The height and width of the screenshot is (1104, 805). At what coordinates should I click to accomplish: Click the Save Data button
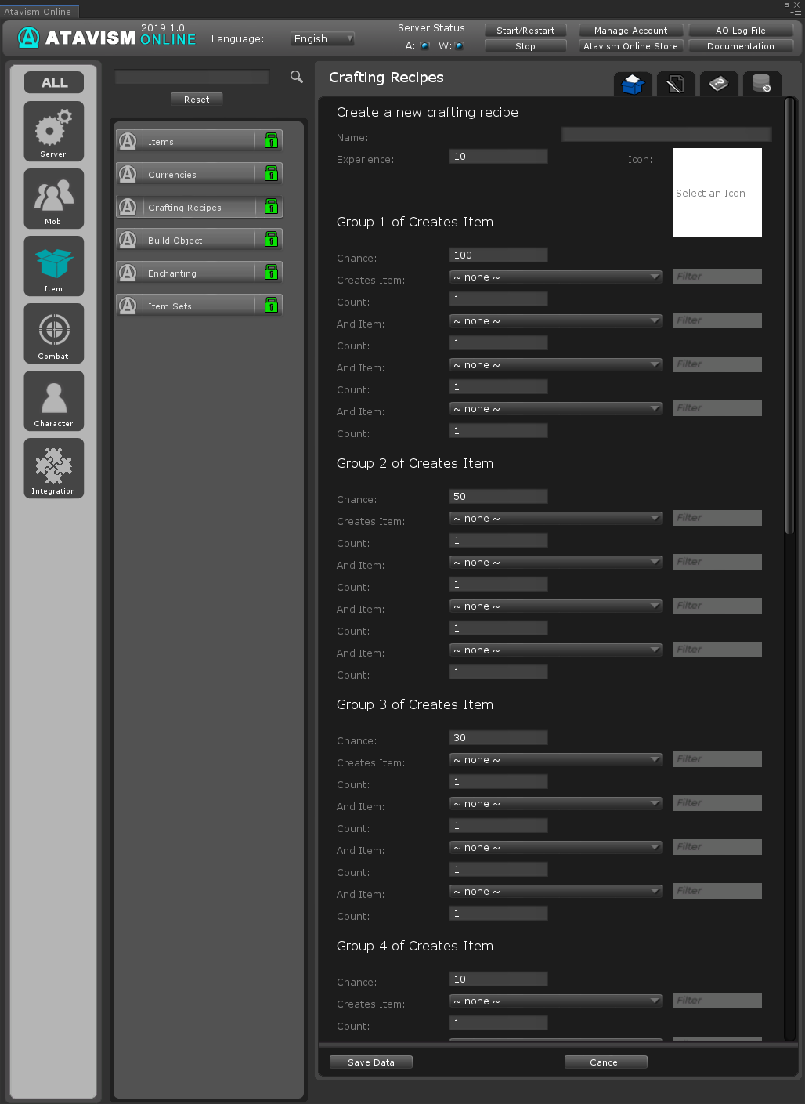[371, 1062]
